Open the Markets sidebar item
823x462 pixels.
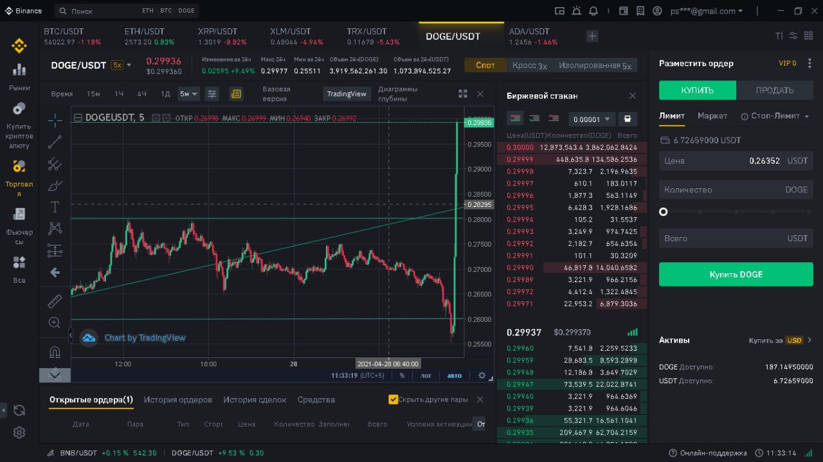pos(19,76)
